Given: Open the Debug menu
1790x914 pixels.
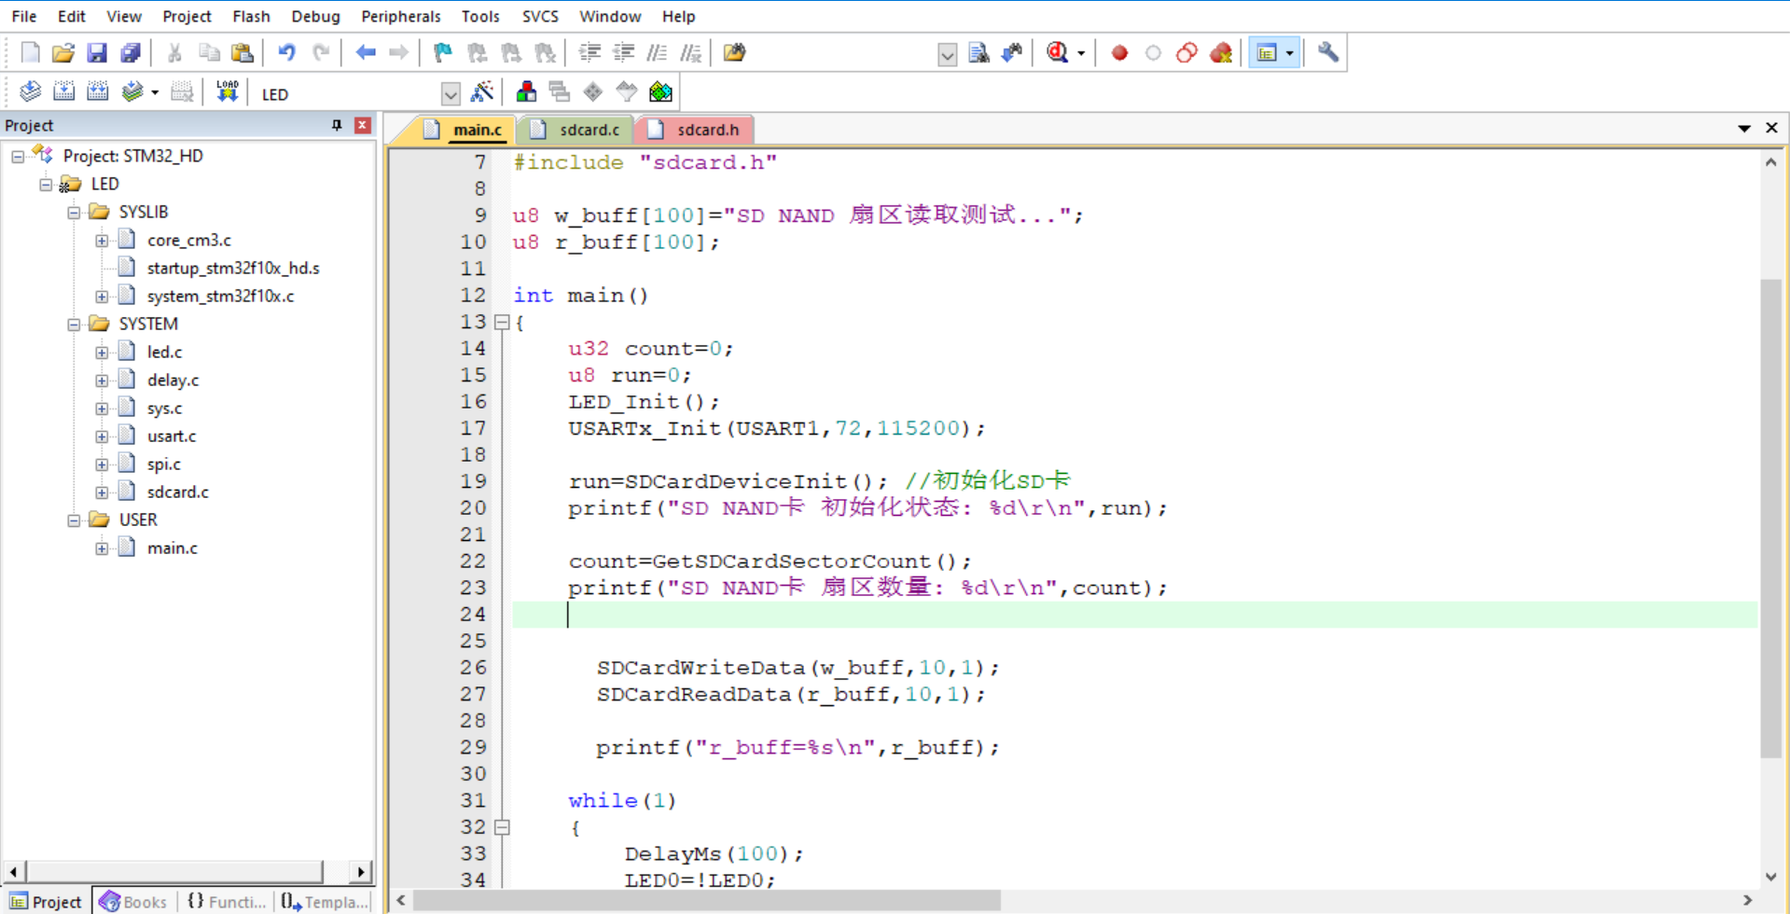Looking at the screenshot, I should coord(315,16).
